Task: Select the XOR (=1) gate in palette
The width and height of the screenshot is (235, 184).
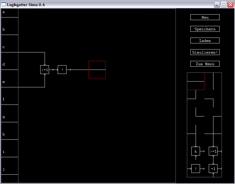Action: 213,169
